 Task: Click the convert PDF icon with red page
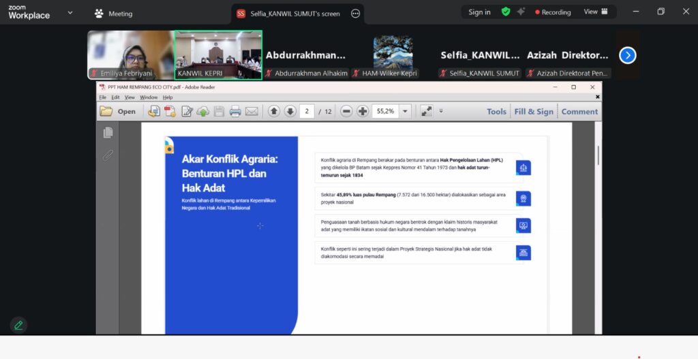click(x=170, y=111)
